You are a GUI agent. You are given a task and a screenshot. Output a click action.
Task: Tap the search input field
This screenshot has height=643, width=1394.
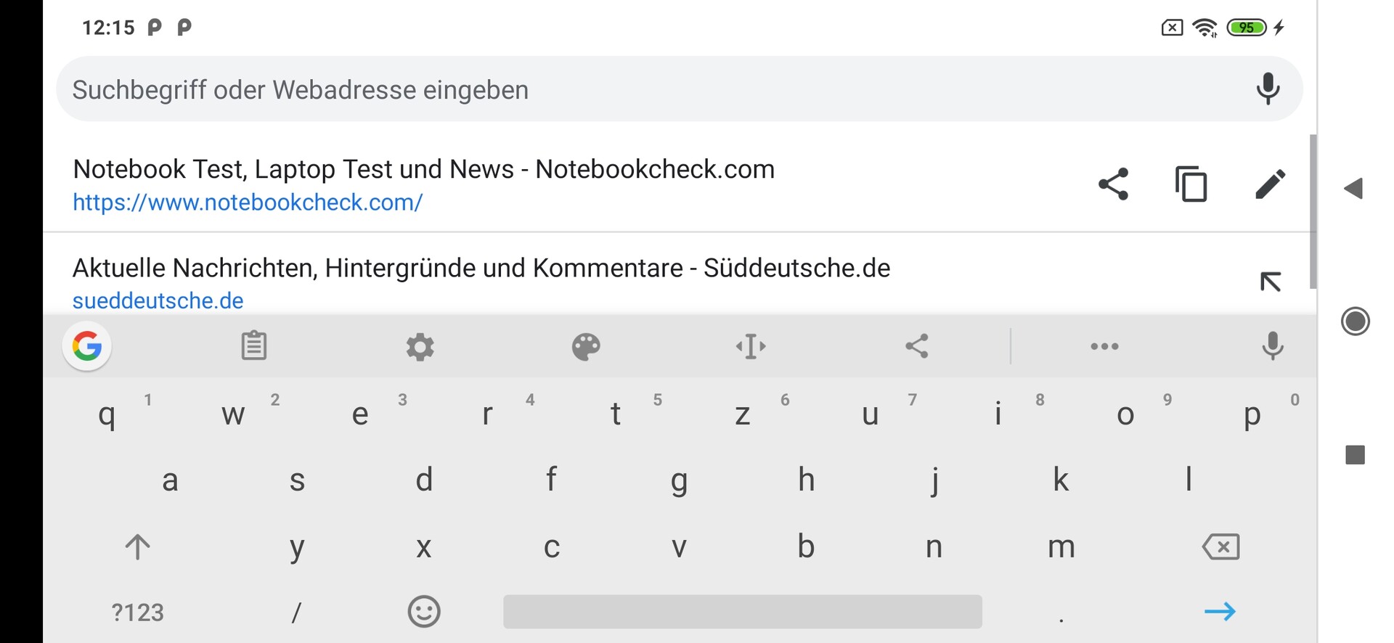[x=508, y=89]
